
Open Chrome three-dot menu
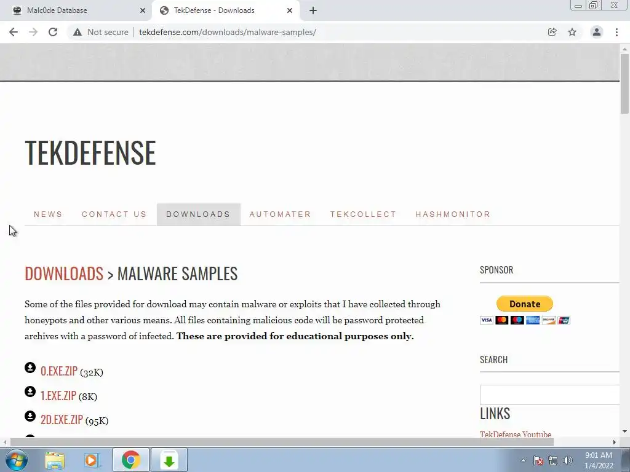tap(616, 32)
